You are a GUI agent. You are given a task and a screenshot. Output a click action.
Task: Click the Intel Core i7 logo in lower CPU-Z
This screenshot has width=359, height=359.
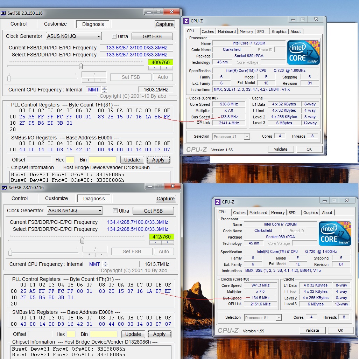[x=335, y=234]
